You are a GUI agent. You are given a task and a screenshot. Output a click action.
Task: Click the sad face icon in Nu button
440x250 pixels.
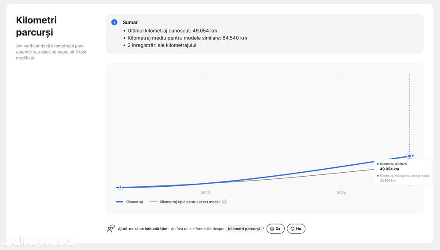[x=293, y=228]
